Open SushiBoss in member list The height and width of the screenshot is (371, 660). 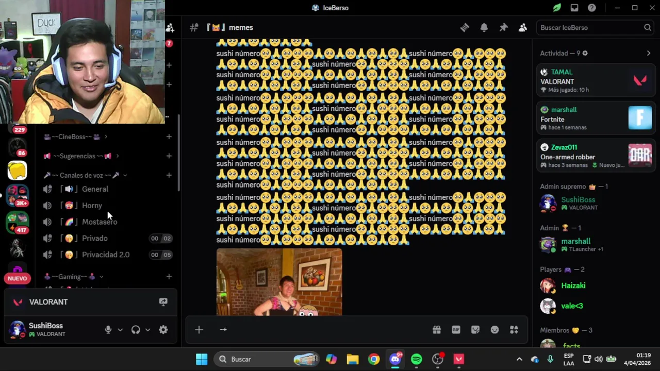click(x=596, y=203)
